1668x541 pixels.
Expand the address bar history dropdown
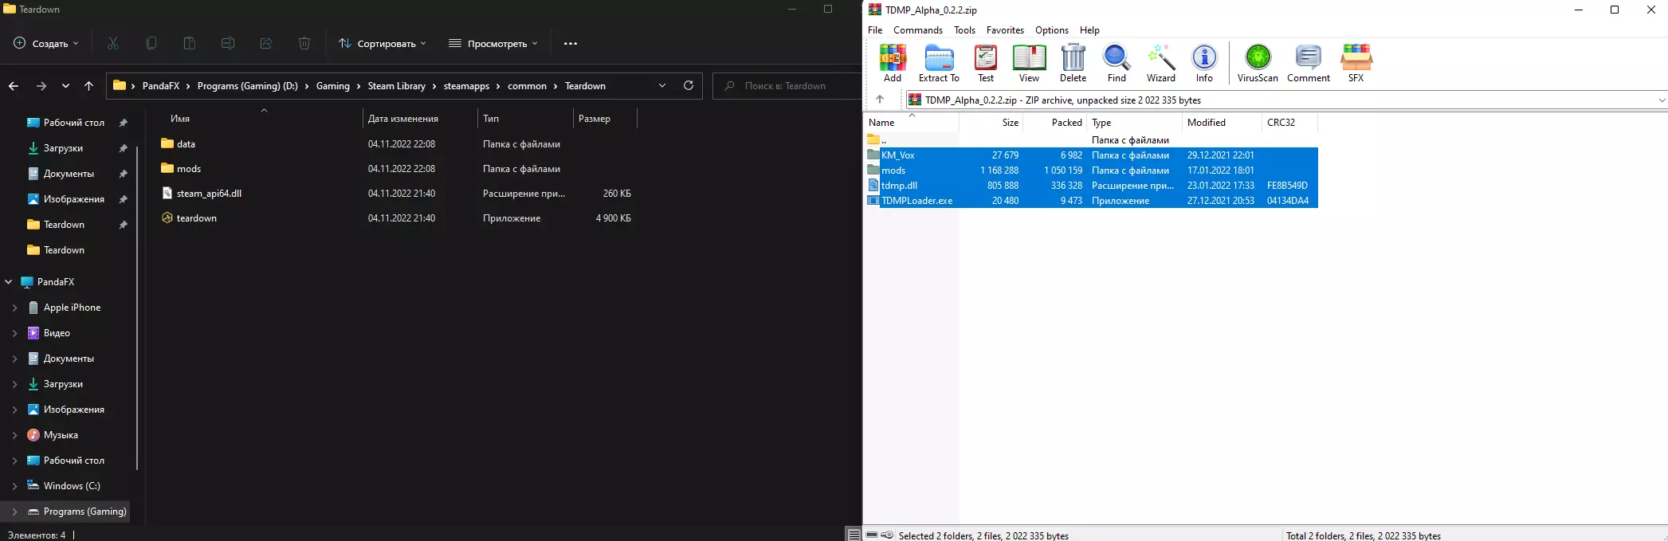click(x=661, y=85)
